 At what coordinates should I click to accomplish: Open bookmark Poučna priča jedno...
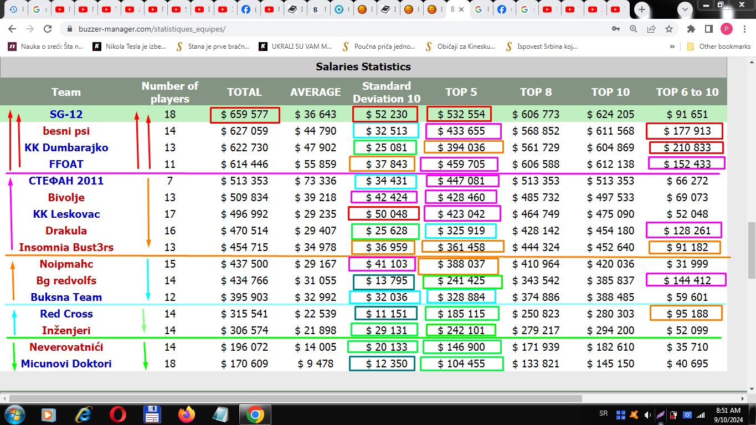pos(379,47)
